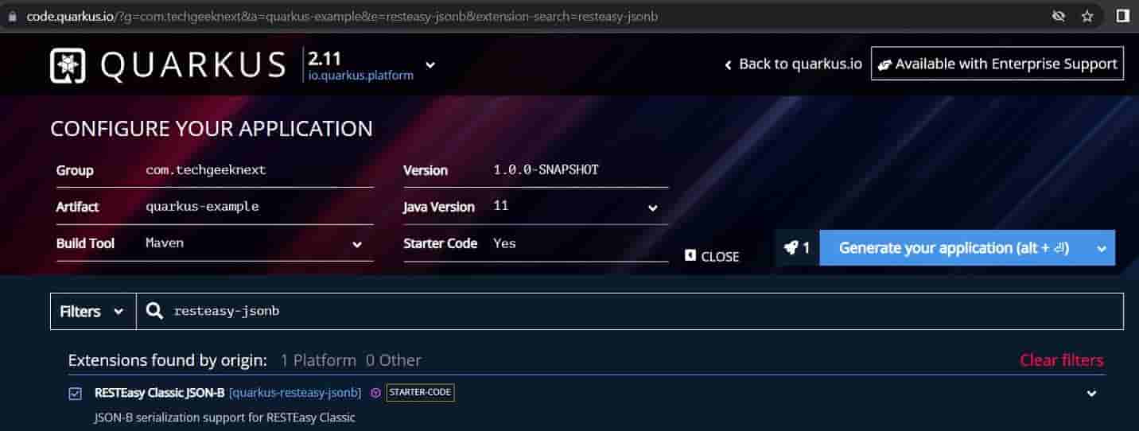Open the Quarkus 2.11 platform version dropdown
The width and height of the screenshot is (1139, 431).
(430, 65)
